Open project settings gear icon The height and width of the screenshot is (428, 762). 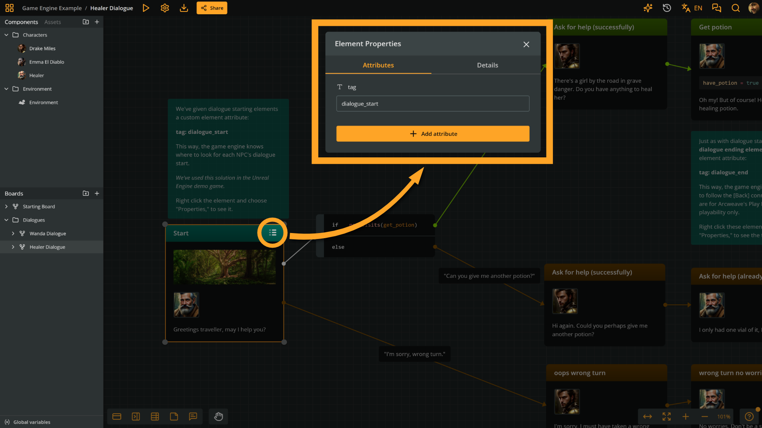pos(165,8)
